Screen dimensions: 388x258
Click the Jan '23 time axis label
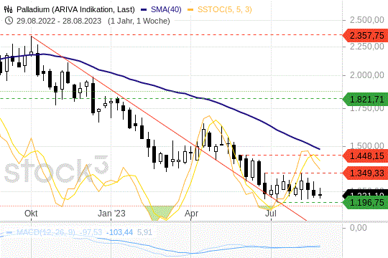tap(111, 214)
